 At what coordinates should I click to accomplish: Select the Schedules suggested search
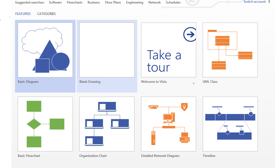pyautogui.click(x=173, y=2)
